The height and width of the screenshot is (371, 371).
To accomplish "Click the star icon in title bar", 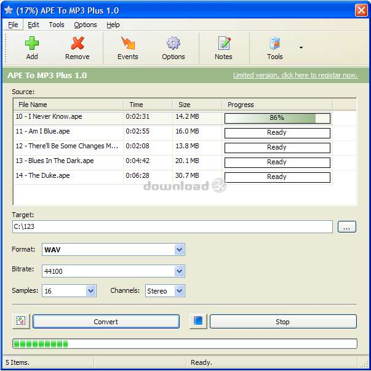I will [x=9, y=10].
